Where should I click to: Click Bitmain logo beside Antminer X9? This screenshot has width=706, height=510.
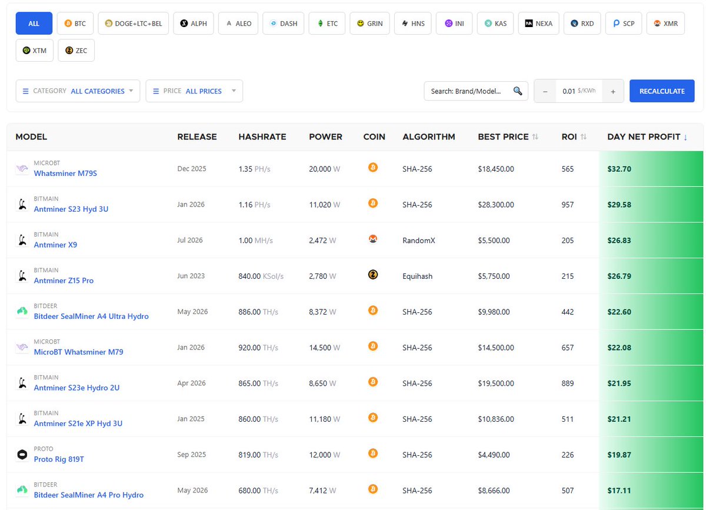(22, 240)
